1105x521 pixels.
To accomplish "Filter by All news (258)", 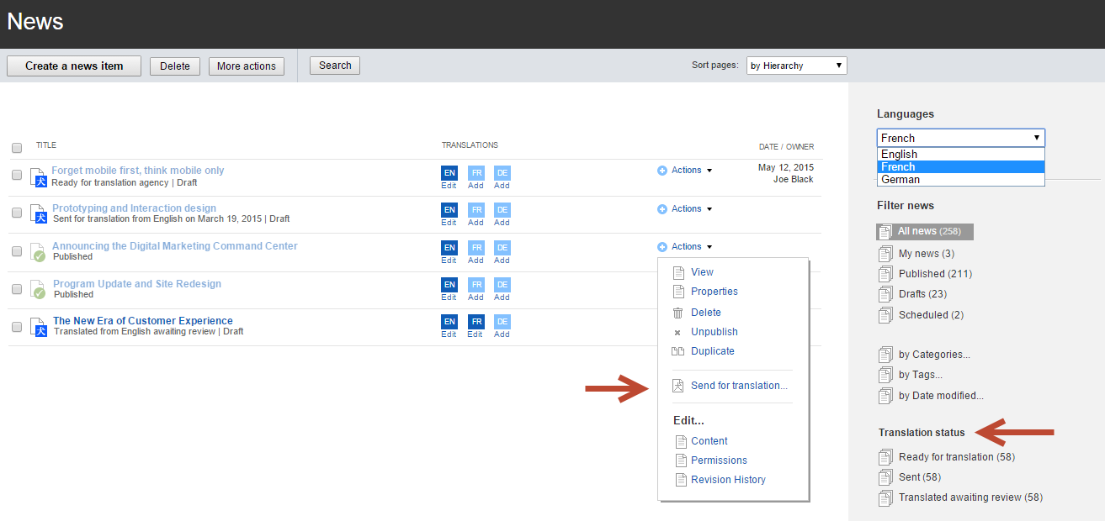I will click(x=925, y=232).
